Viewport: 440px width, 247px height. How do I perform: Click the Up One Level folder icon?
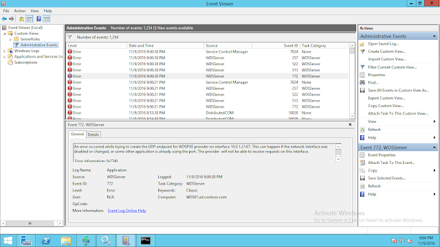[21, 19]
